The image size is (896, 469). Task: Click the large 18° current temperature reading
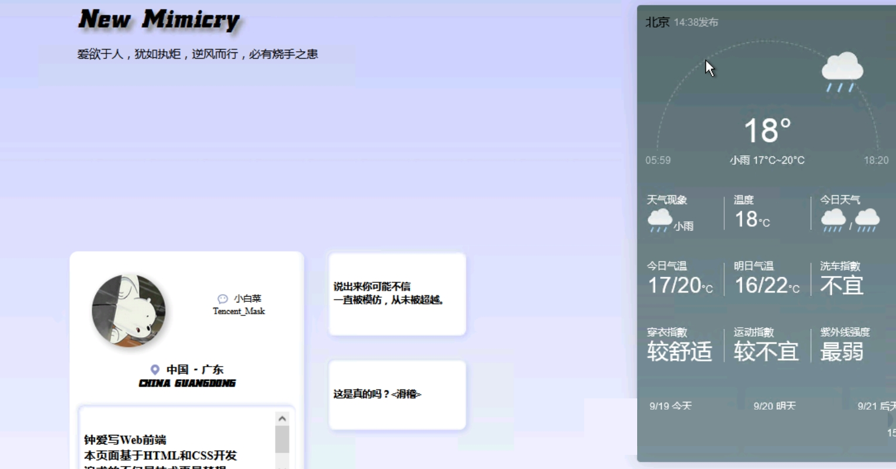pyautogui.click(x=767, y=131)
